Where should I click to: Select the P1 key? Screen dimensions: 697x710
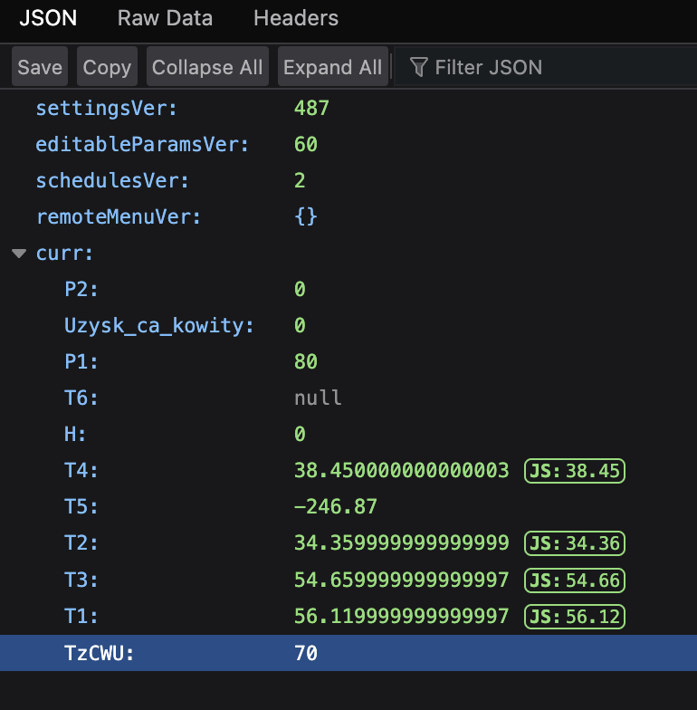coord(81,362)
